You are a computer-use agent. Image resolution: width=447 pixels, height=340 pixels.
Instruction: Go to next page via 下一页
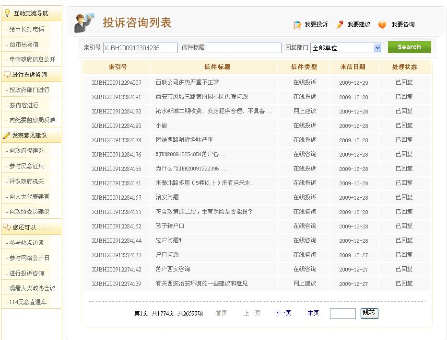point(282,313)
